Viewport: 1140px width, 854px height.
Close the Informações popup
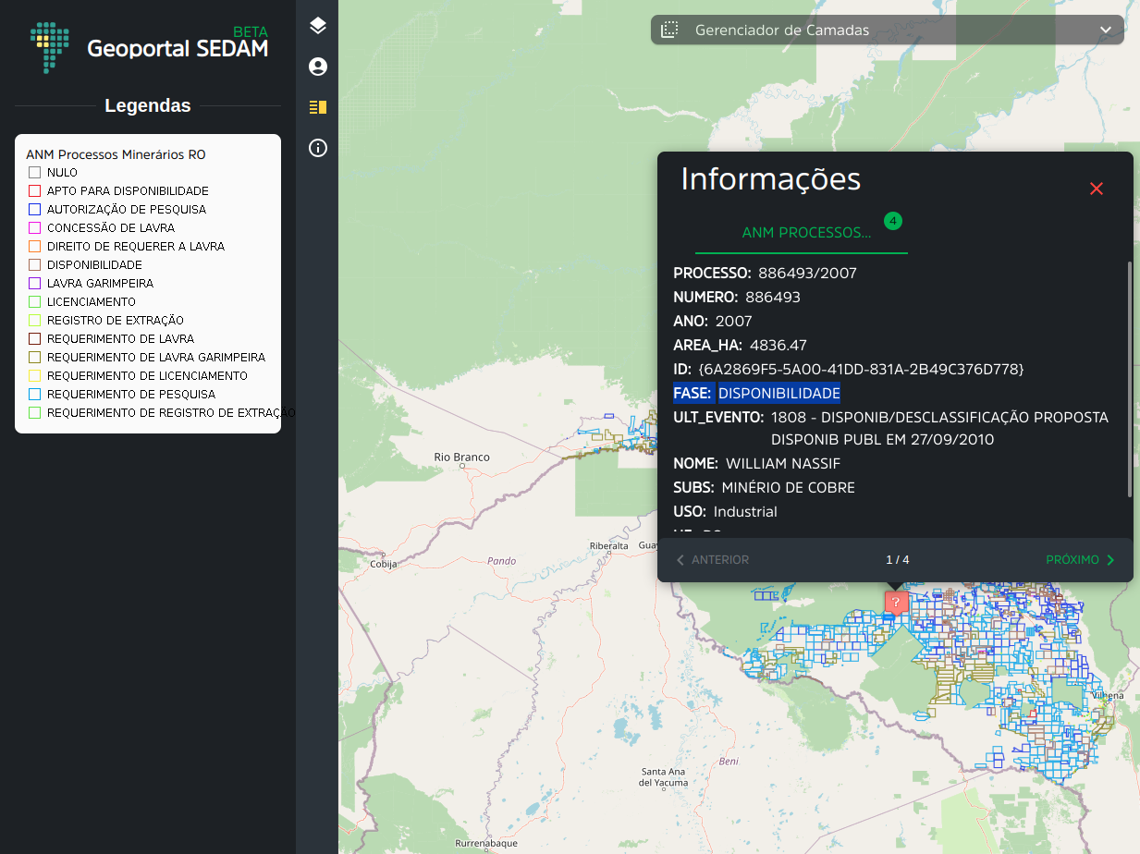pyautogui.click(x=1097, y=189)
